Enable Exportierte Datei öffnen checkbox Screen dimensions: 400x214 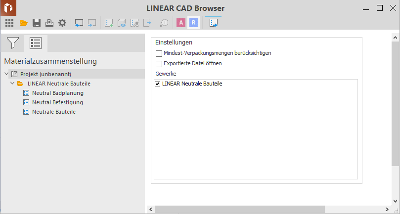pyautogui.click(x=159, y=64)
